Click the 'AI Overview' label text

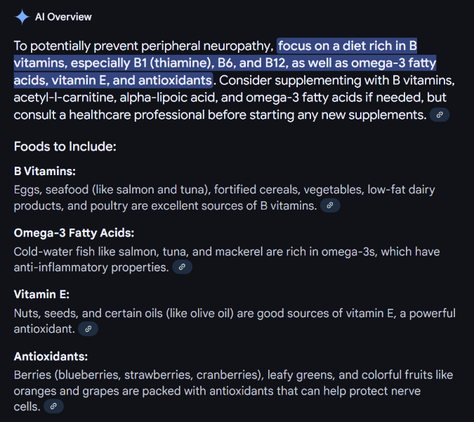tap(63, 17)
